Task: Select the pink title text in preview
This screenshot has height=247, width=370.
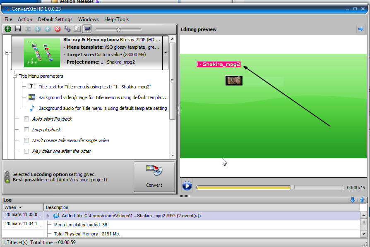Action: tap(219, 64)
